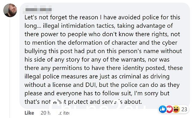195x118 pixels.
Task: Open the 20 h timestamp link
Action: 46,113
